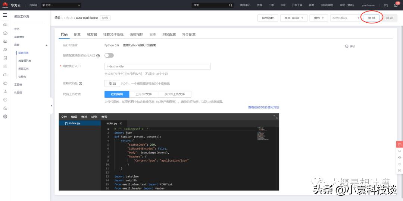Open the 转到 menu in code editor
Image resolution: width=403 pixels, height=201 pixels.
coord(94,117)
